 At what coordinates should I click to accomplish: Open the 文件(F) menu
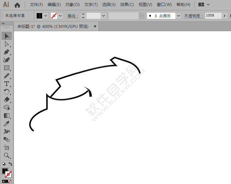coord(36,5)
